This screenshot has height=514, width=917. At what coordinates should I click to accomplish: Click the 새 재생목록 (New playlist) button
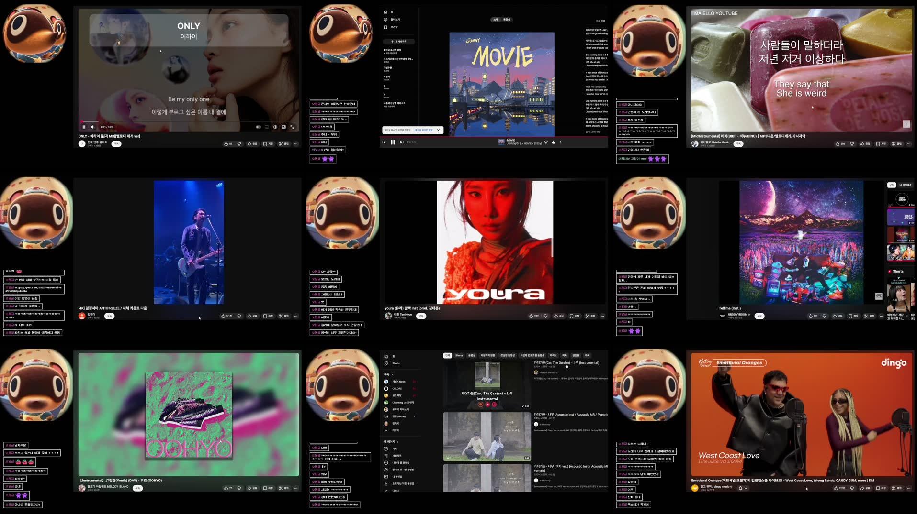[x=399, y=42]
